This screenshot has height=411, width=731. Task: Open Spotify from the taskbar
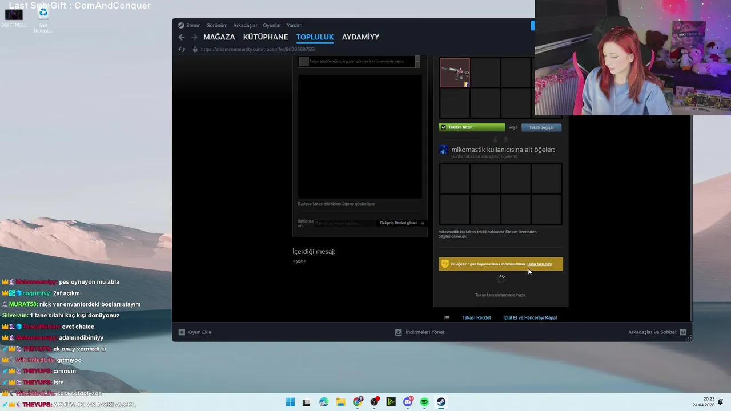(425, 402)
